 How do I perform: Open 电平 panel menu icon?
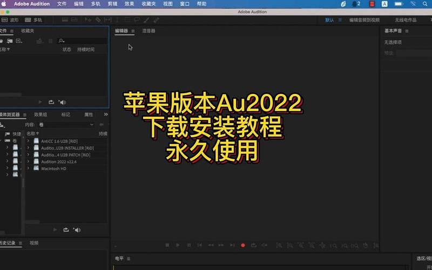(129, 259)
